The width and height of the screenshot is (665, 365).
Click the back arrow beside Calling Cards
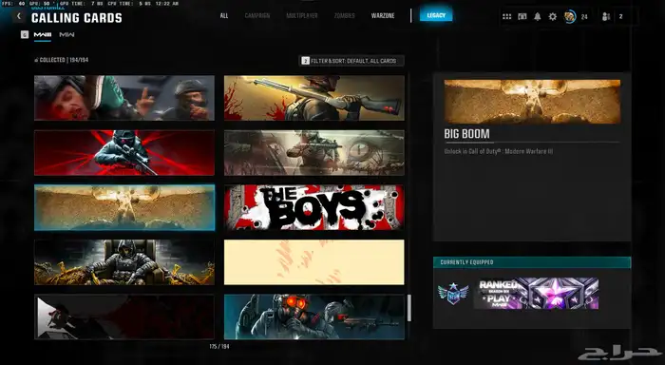(19, 16)
